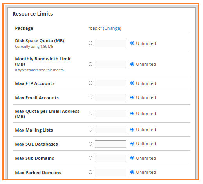203x184 pixels.
Task: Select custom radio for Max Parked Domains
Action: tap(91, 172)
